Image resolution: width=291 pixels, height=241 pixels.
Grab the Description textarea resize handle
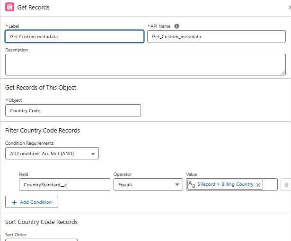coord(283,73)
